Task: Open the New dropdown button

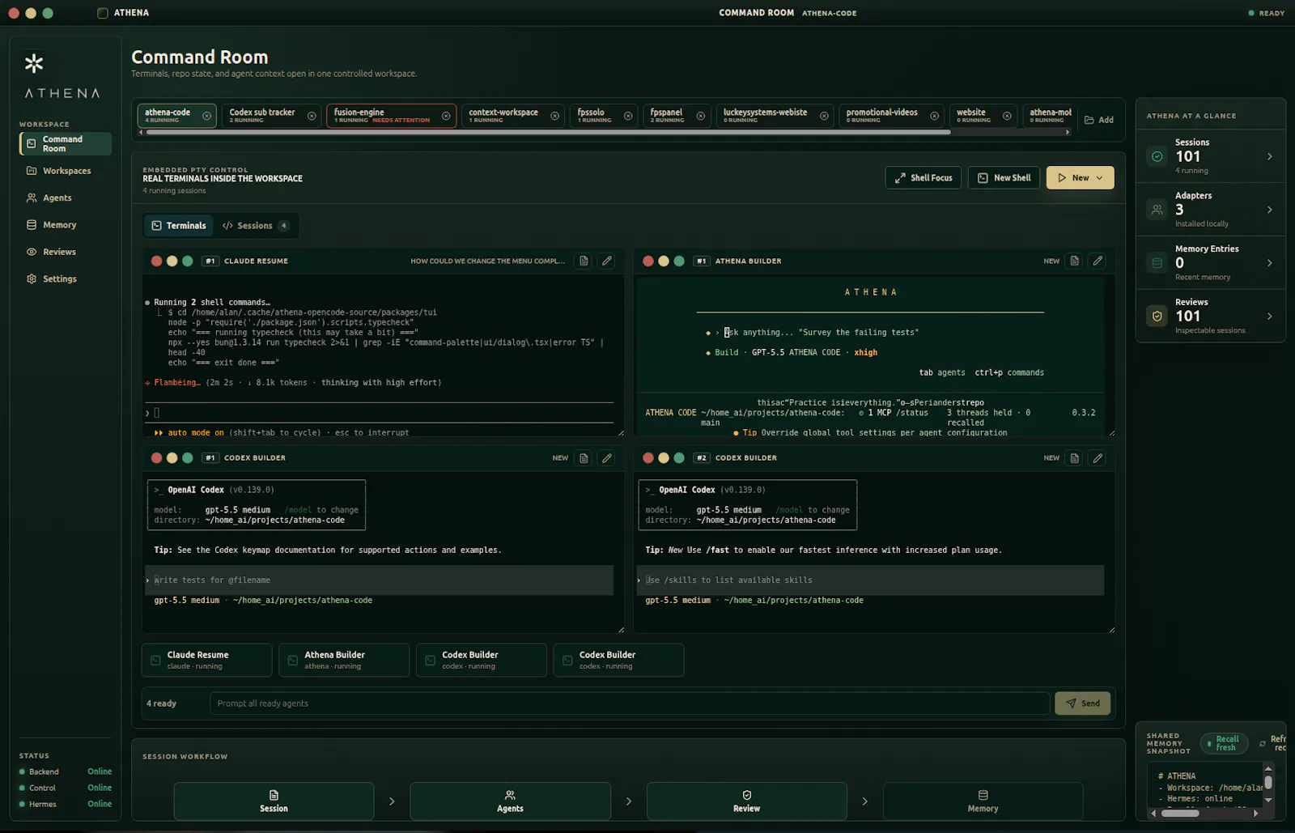Action: (1080, 178)
